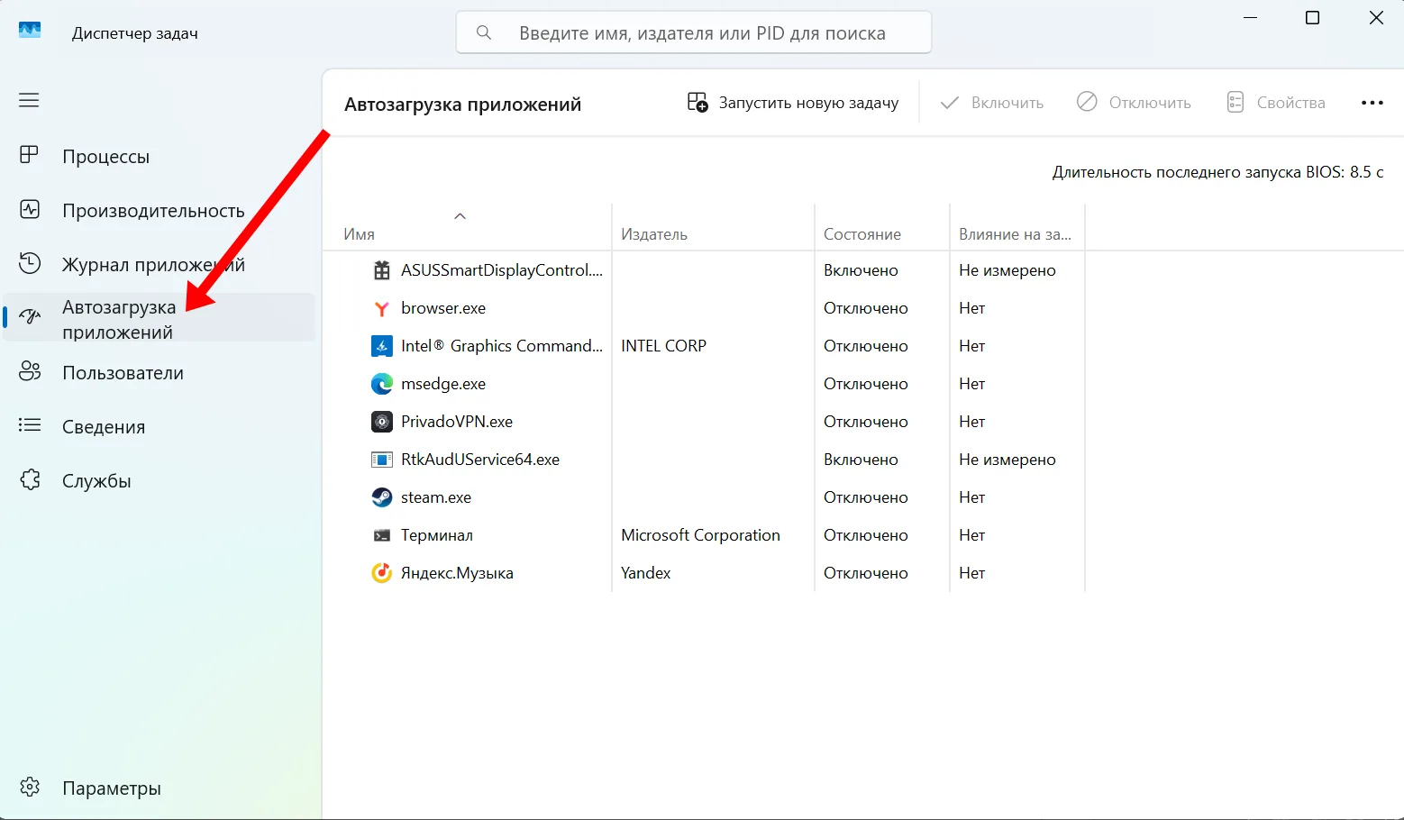The height and width of the screenshot is (820, 1404).
Task: Click the Отключить toolbar button
Action: point(1134,103)
